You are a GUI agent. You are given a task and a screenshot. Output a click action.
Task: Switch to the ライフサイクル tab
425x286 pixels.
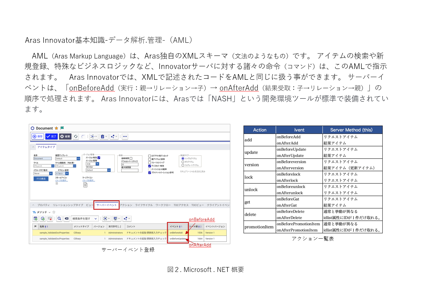[144, 205]
